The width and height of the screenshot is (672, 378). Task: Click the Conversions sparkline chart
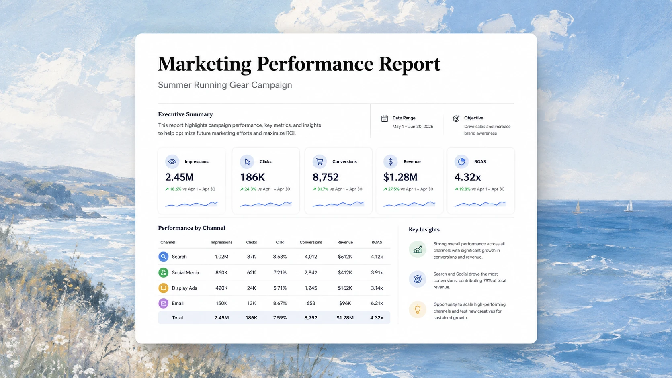(x=338, y=204)
